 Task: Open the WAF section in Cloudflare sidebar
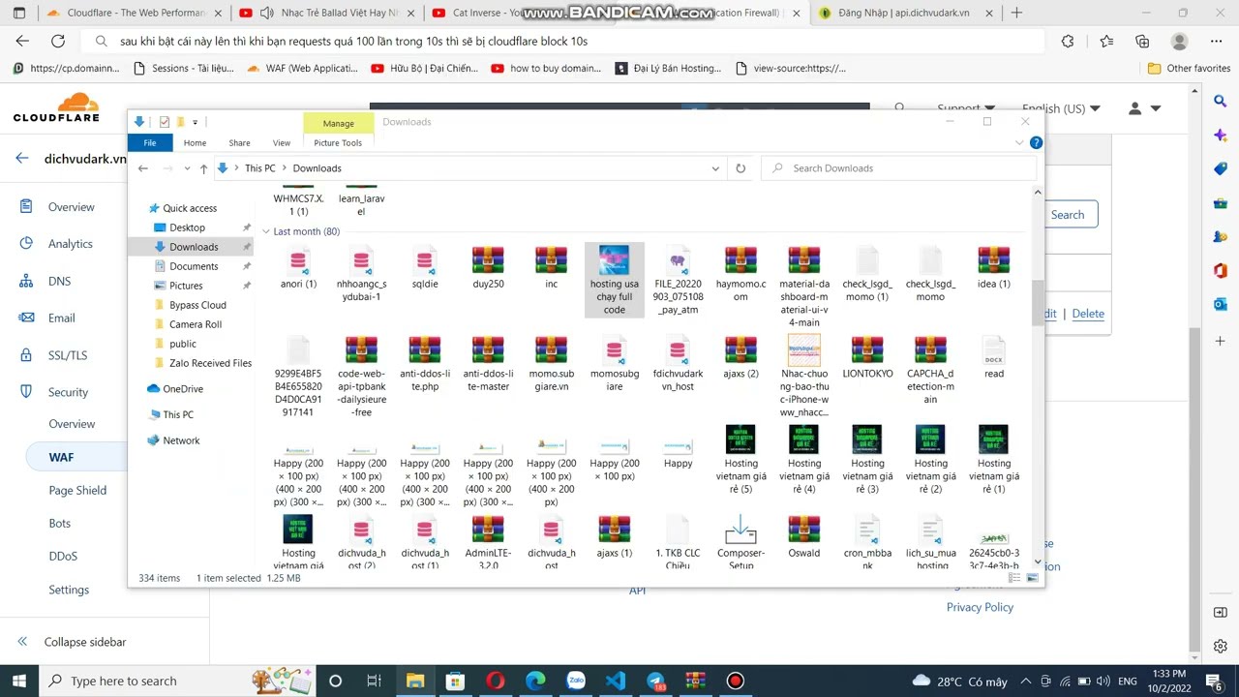[61, 457]
